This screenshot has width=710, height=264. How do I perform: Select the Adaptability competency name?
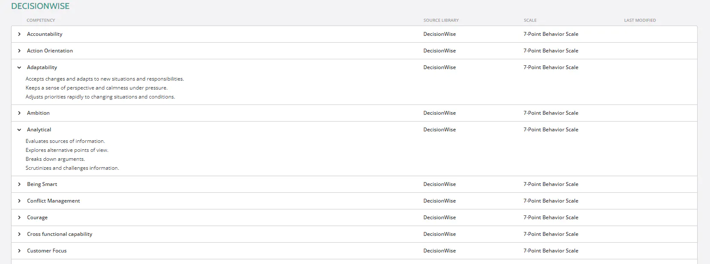click(42, 67)
